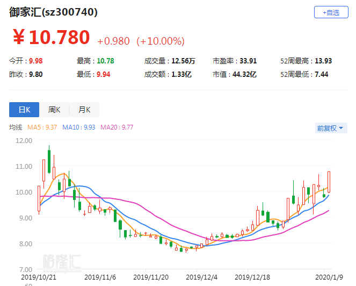Click 今开 value 9.98

click(35, 61)
